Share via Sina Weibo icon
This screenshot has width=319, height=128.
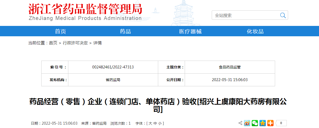[247, 123]
